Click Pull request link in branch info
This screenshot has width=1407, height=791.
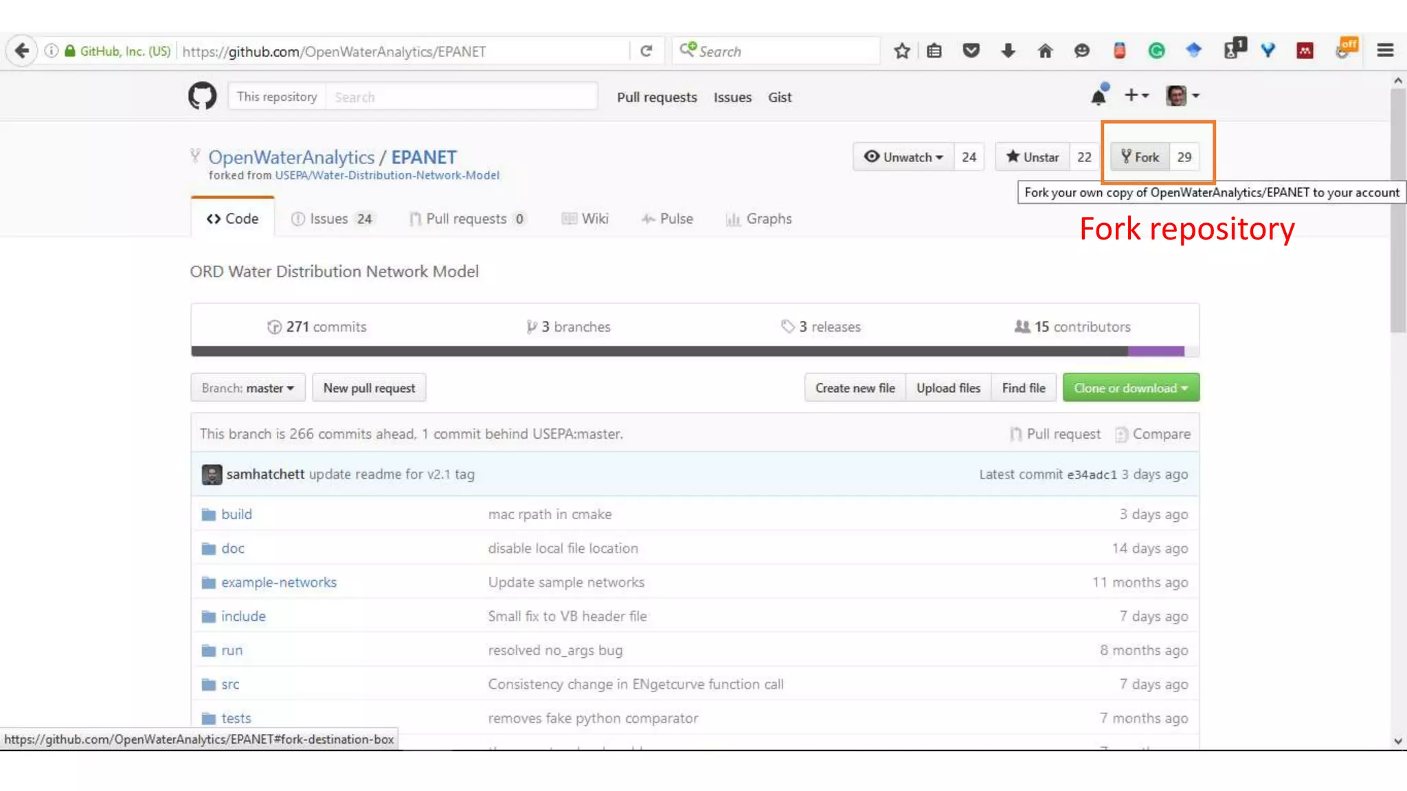click(x=1055, y=434)
